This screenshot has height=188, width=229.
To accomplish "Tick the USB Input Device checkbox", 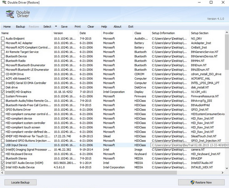I will pyautogui.click(x=3, y=145).
